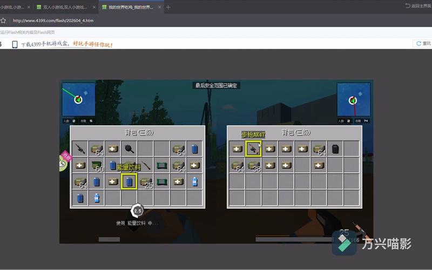The image size is (432, 270).
Task: Switch to the 双人小游戏 tab
Action: [x=65, y=7]
